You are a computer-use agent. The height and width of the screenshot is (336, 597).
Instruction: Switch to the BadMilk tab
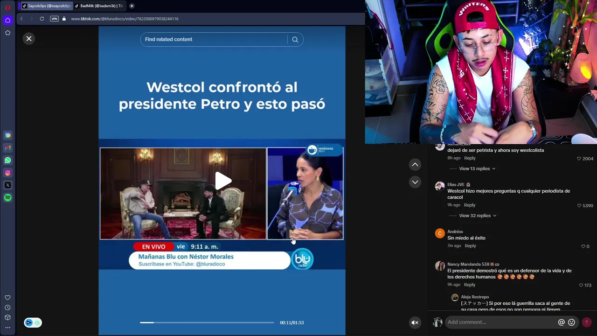click(x=99, y=6)
